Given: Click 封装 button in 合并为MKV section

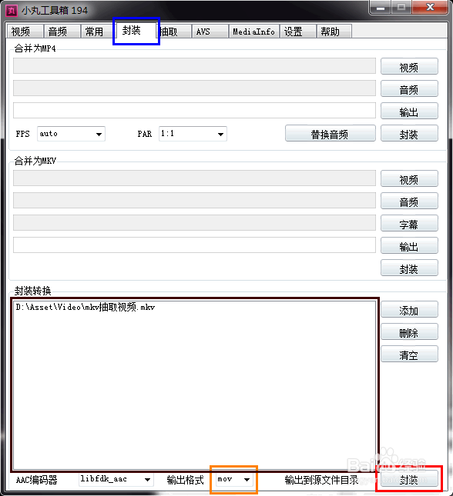Looking at the screenshot, I should point(409,268).
